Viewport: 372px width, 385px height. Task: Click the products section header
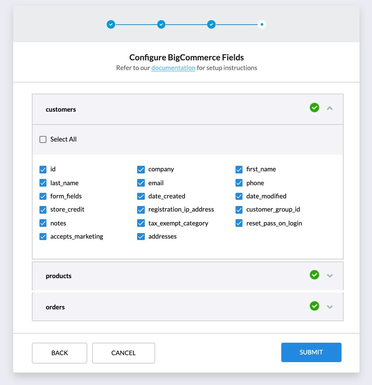click(188, 276)
